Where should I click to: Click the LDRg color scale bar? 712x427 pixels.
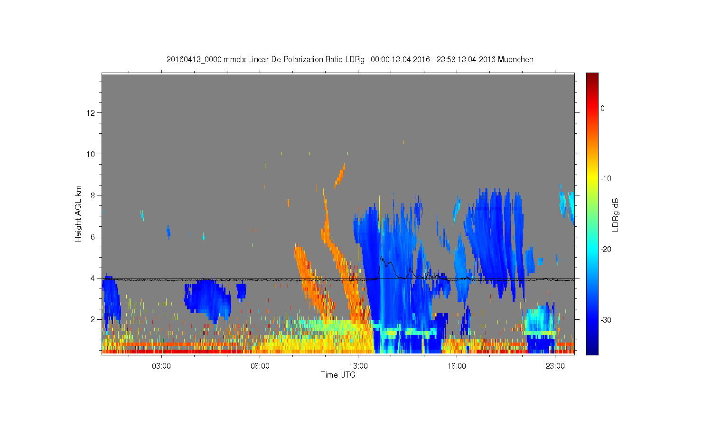click(592, 213)
